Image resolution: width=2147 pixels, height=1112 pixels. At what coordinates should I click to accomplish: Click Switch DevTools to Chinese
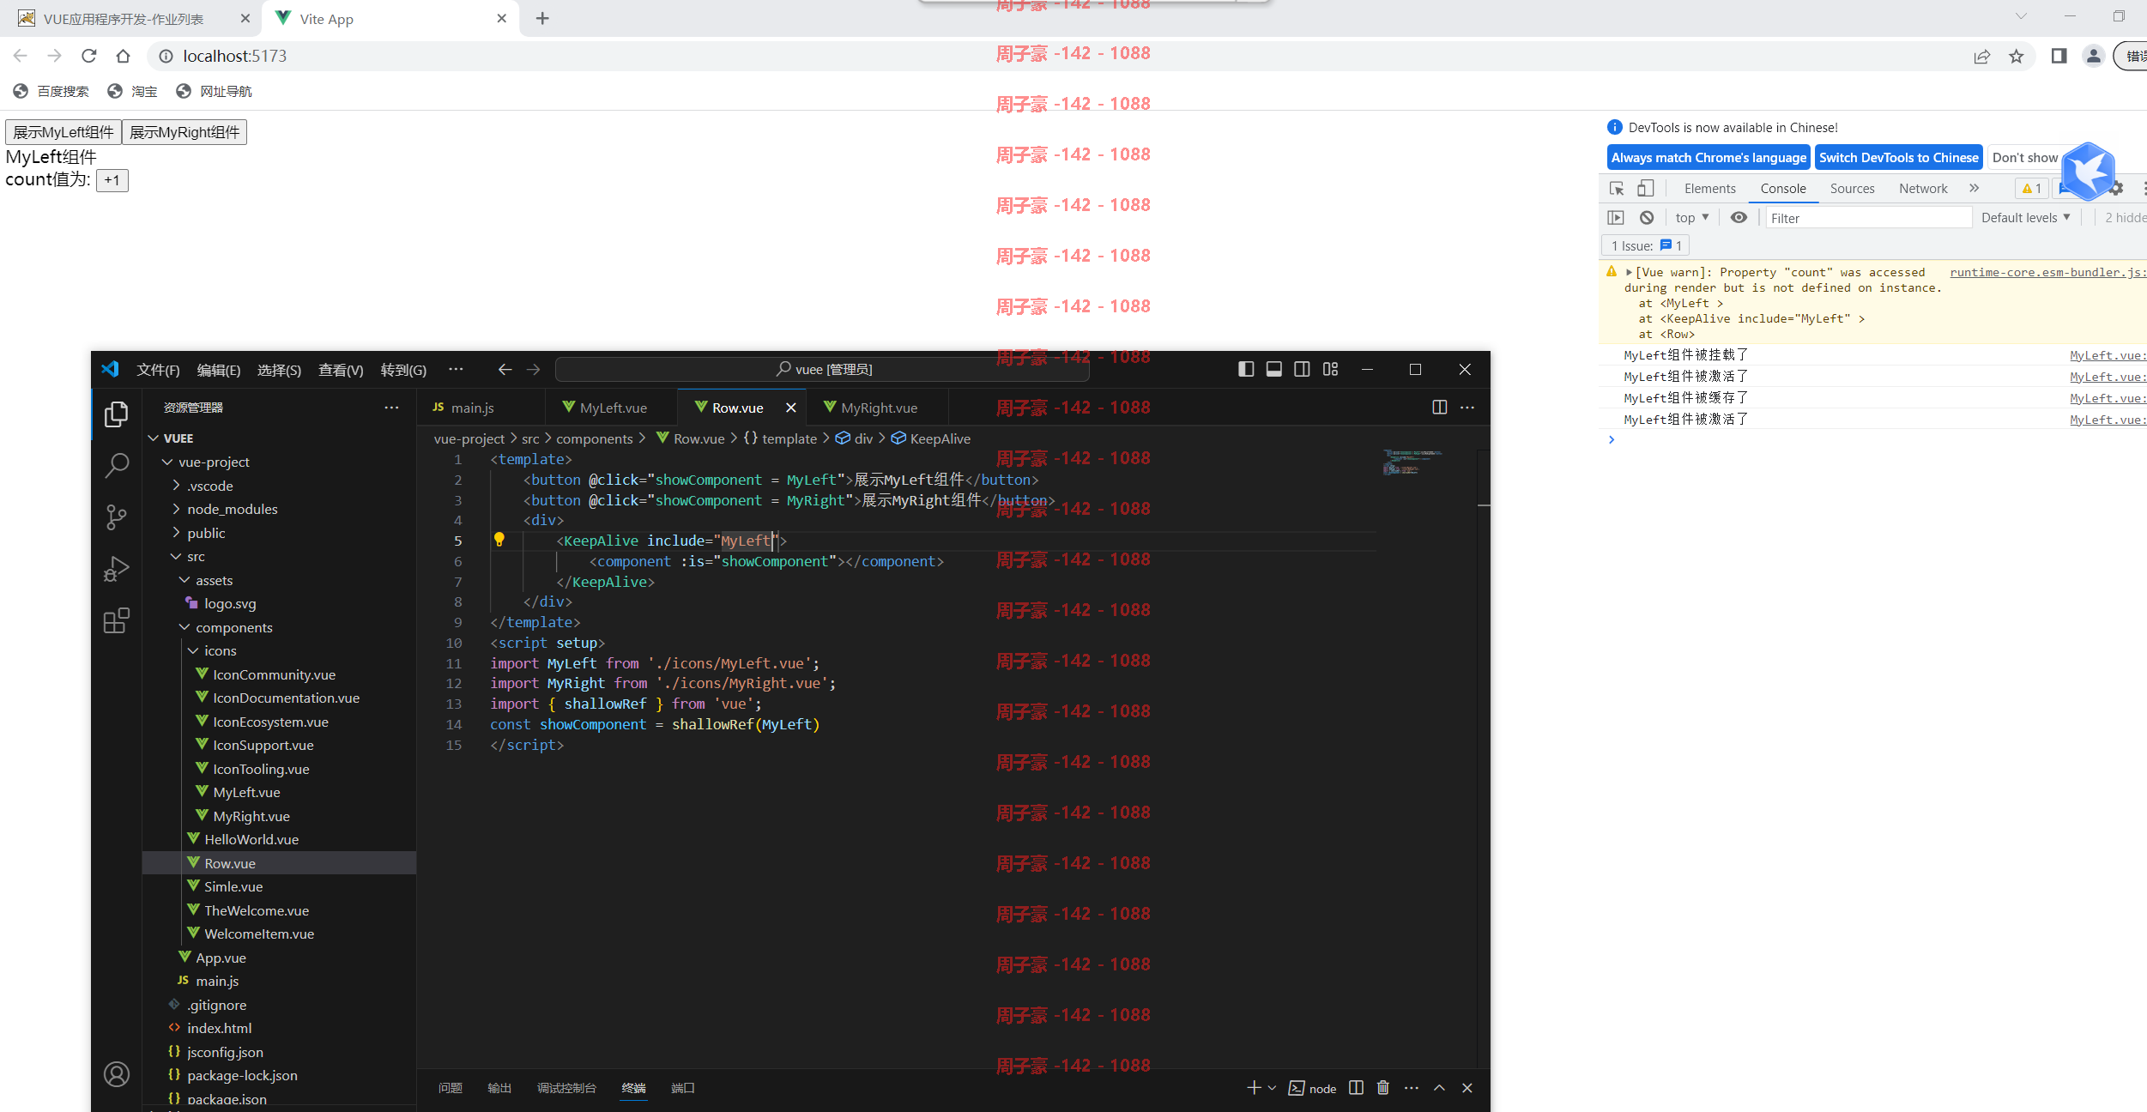click(x=1899, y=158)
